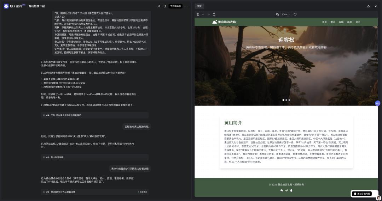Open the 景点 nav item
The image size is (382, 201).
click(x=333, y=22)
